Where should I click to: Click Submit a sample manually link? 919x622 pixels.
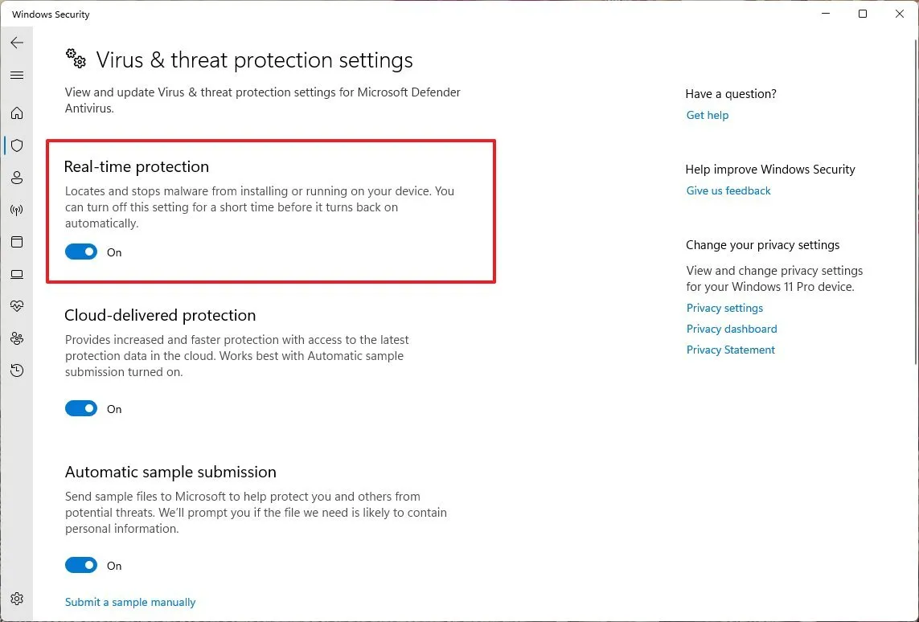(x=130, y=602)
